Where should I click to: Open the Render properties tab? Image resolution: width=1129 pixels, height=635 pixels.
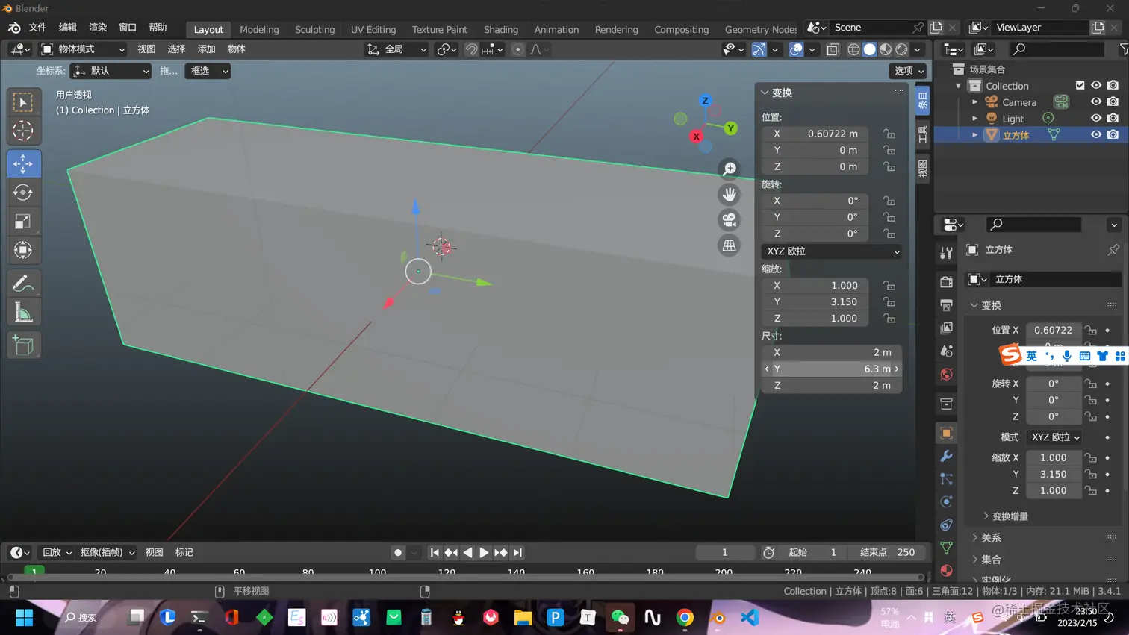click(946, 281)
